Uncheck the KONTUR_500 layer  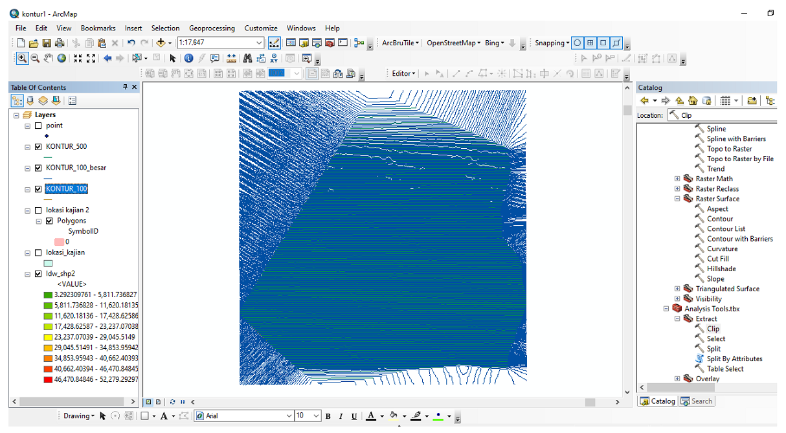click(x=38, y=147)
